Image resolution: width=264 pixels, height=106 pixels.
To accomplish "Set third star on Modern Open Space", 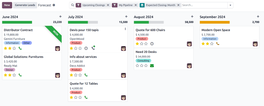I will tap(212, 44).
